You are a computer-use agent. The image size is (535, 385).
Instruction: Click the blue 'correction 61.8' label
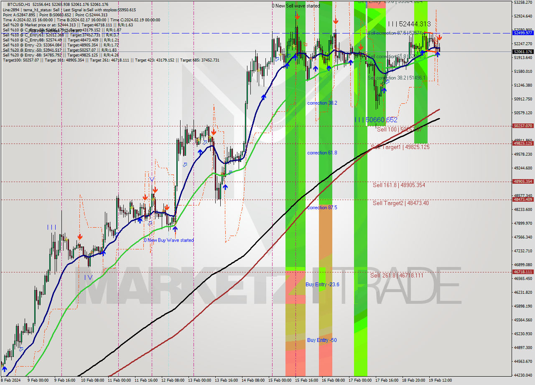point(322,153)
